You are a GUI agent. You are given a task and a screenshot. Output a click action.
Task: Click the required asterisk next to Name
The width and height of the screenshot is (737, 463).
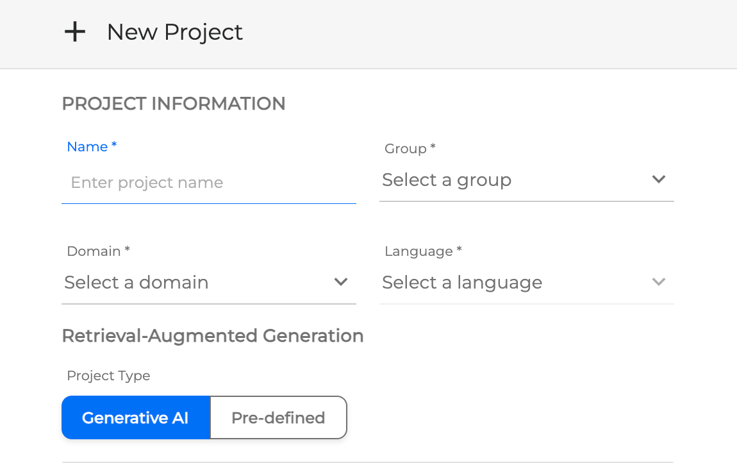(x=114, y=146)
